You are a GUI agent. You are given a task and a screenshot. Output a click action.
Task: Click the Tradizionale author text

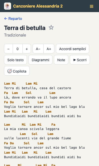(x=15, y=35)
